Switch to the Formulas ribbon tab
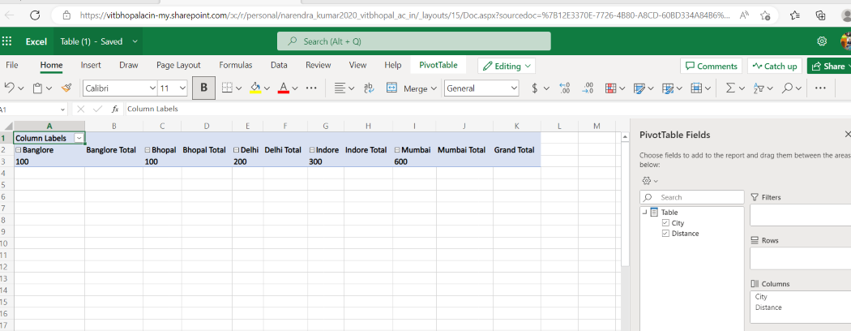The width and height of the screenshot is (851, 331). coord(235,65)
